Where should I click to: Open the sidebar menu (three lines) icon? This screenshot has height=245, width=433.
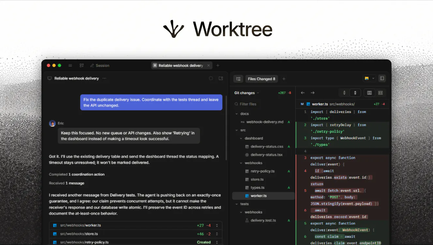click(70, 66)
